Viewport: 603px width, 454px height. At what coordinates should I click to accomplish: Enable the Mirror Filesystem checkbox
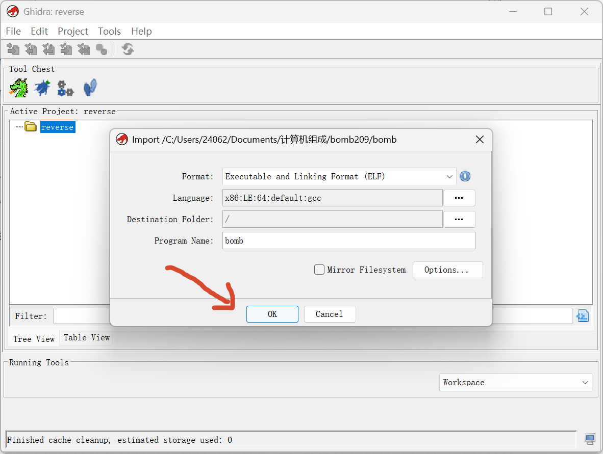[x=319, y=270]
